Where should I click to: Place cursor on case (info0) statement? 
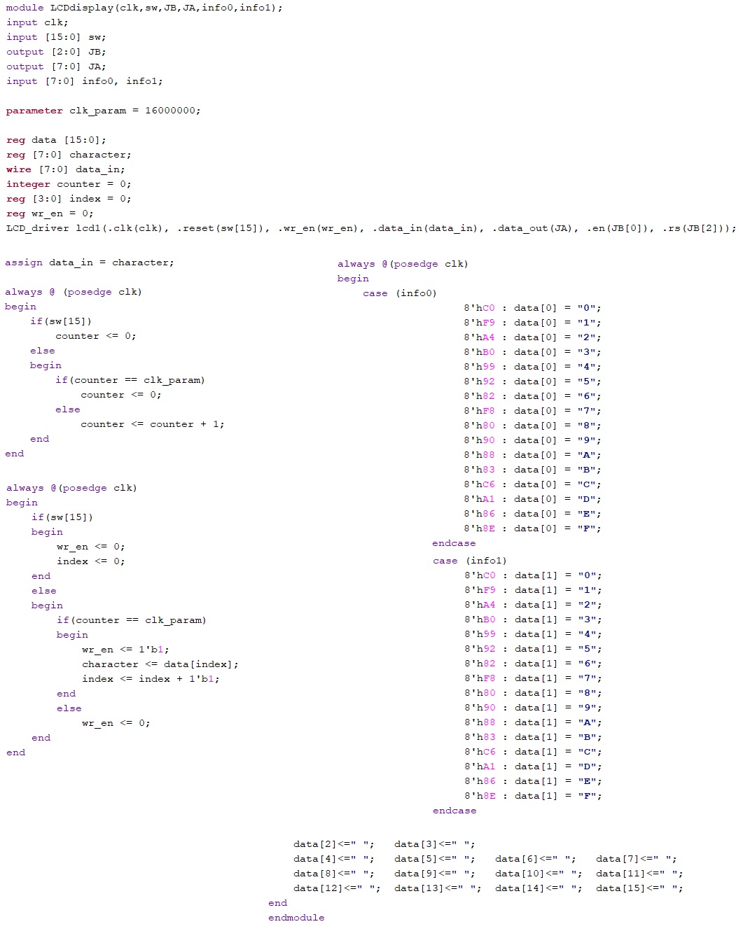pyautogui.click(x=399, y=293)
